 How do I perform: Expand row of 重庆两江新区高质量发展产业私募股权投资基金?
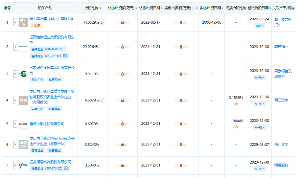15,100
